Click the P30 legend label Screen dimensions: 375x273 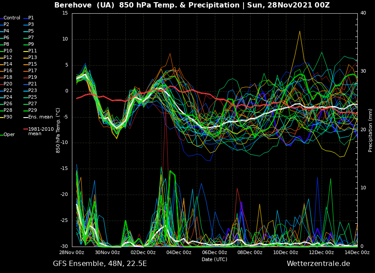pyautogui.click(x=8, y=117)
